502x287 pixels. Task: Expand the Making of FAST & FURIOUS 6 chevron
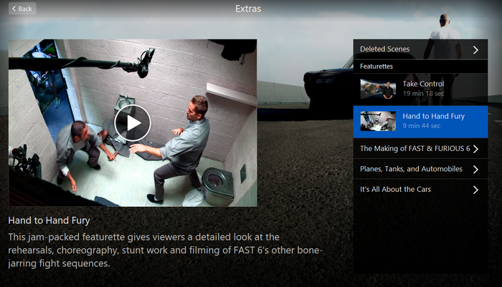tap(475, 149)
